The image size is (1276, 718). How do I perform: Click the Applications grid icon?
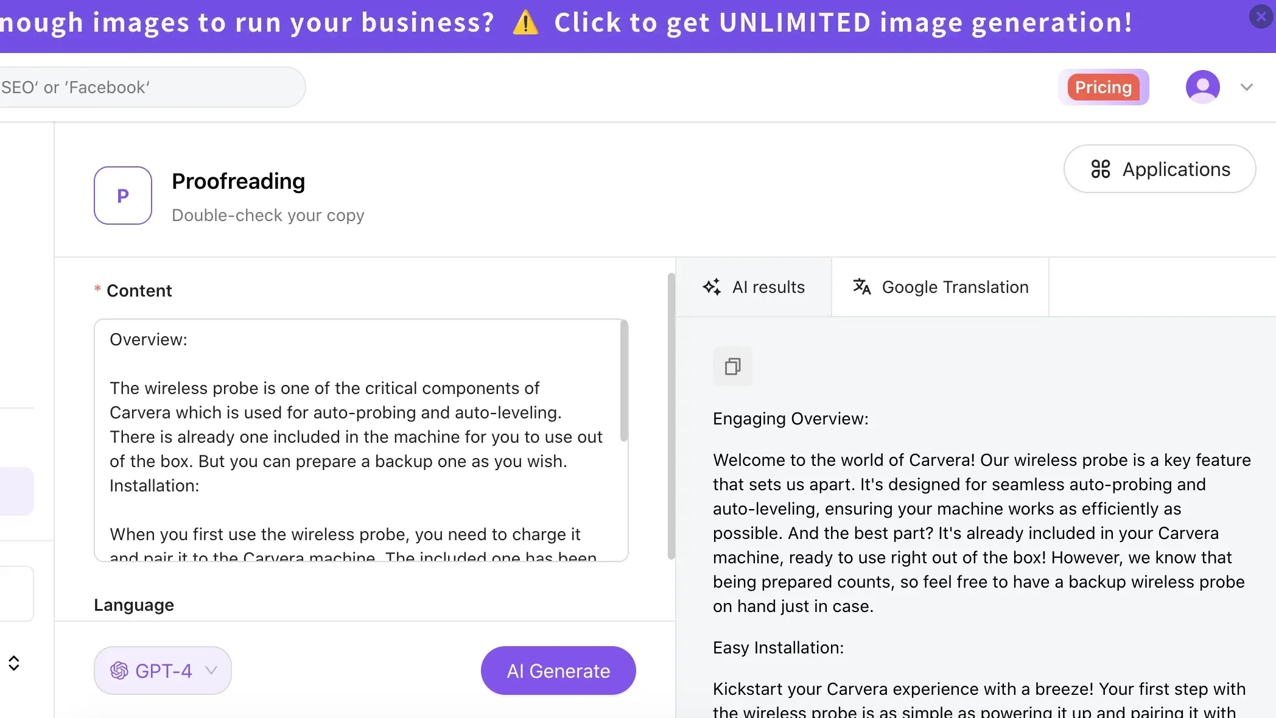point(1100,169)
